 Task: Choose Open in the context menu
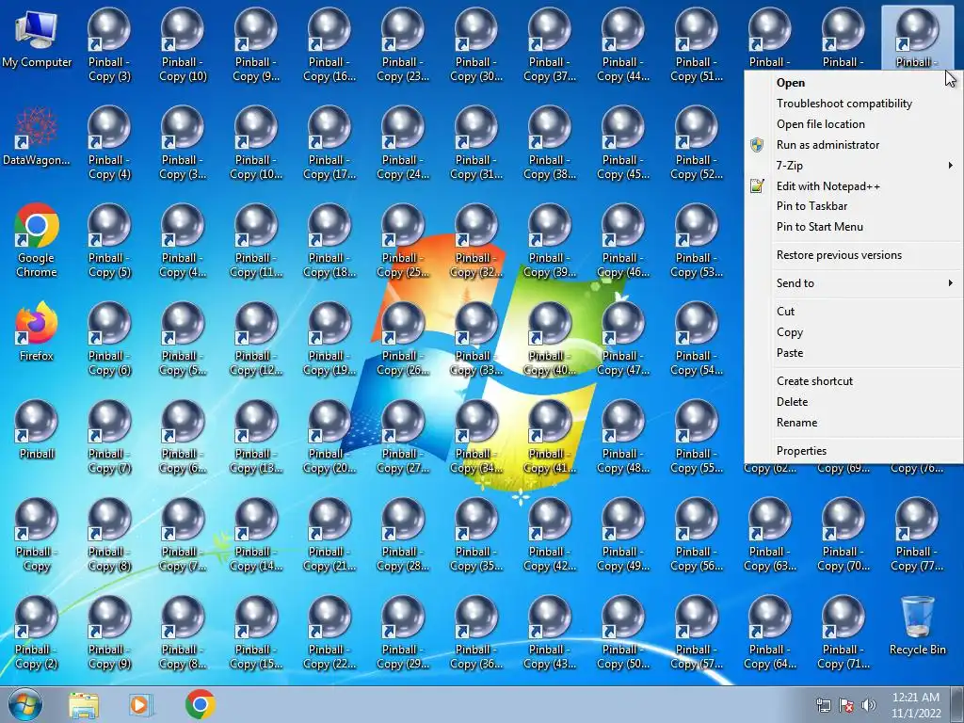coord(853,83)
